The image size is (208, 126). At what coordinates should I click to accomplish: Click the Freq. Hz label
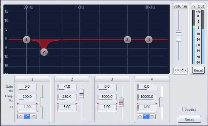point(9,98)
